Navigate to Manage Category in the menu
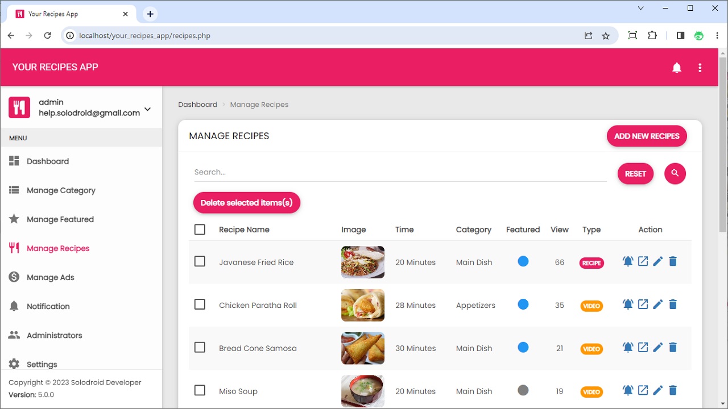 point(61,190)
